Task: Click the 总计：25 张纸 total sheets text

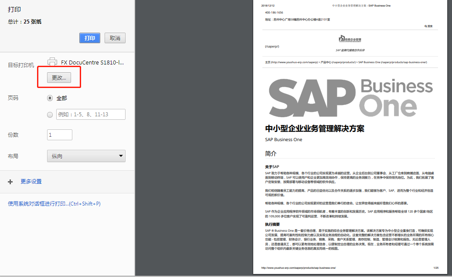Action: [x=24, y=22]
